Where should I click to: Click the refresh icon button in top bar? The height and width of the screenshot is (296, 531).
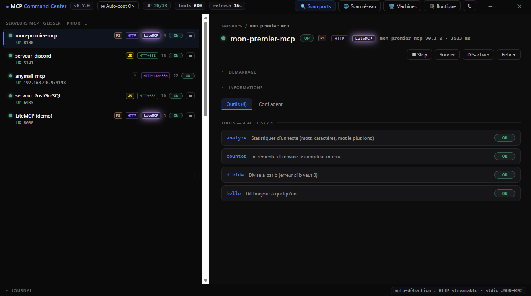469,6
